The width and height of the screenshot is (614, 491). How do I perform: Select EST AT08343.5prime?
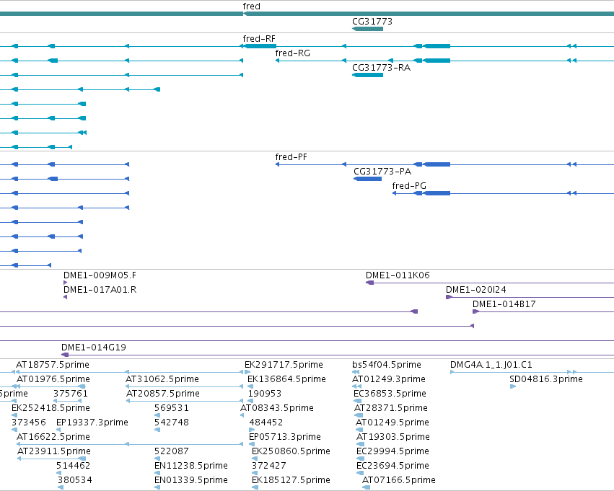coord(277,408)
